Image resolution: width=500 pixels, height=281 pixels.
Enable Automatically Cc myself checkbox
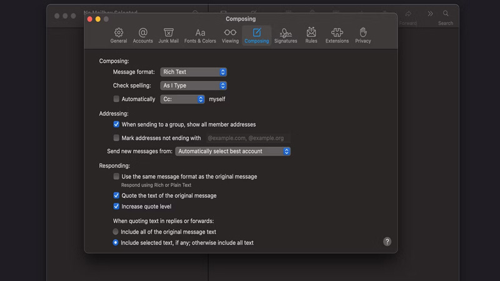click(116, 99)
